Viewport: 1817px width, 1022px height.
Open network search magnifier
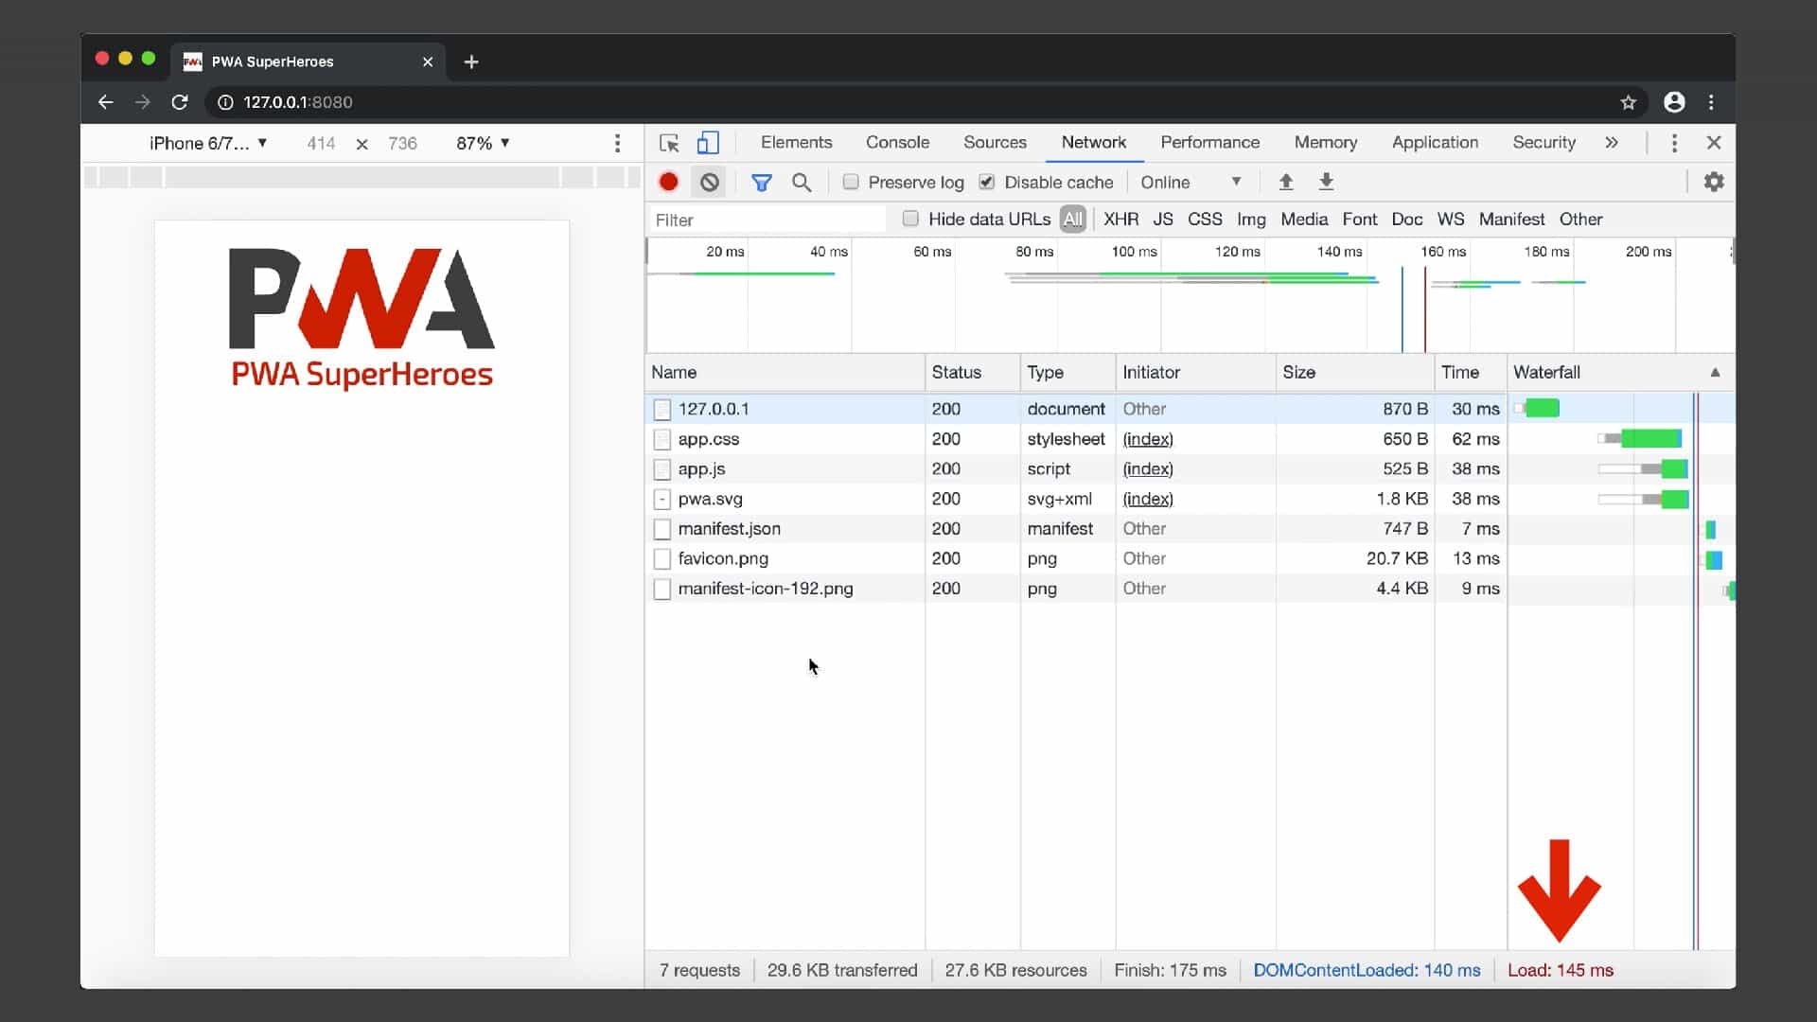[x=801, y=182]
